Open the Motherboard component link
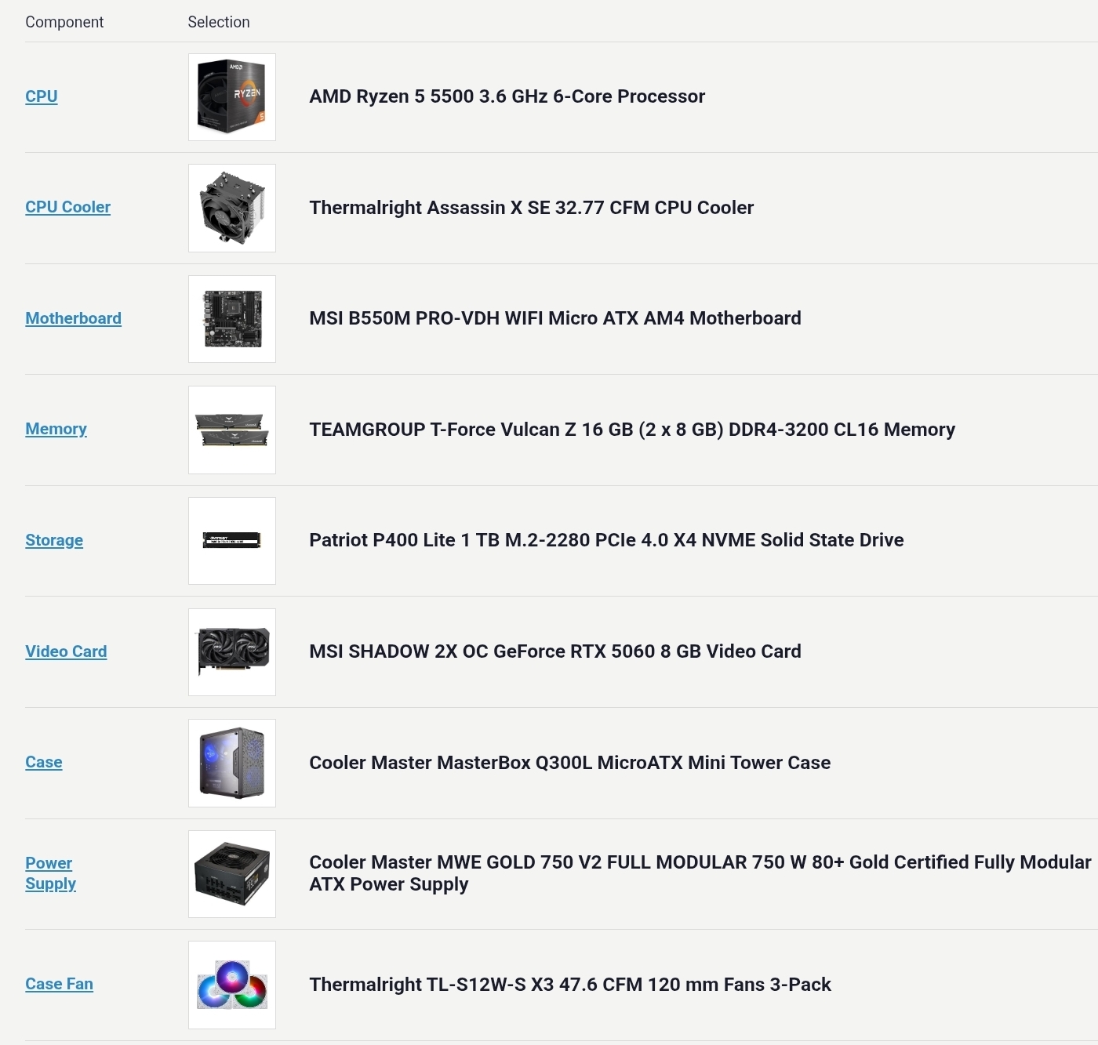Image resolution: width=1098 pixels, height=1045 pixels. [74, 318]
